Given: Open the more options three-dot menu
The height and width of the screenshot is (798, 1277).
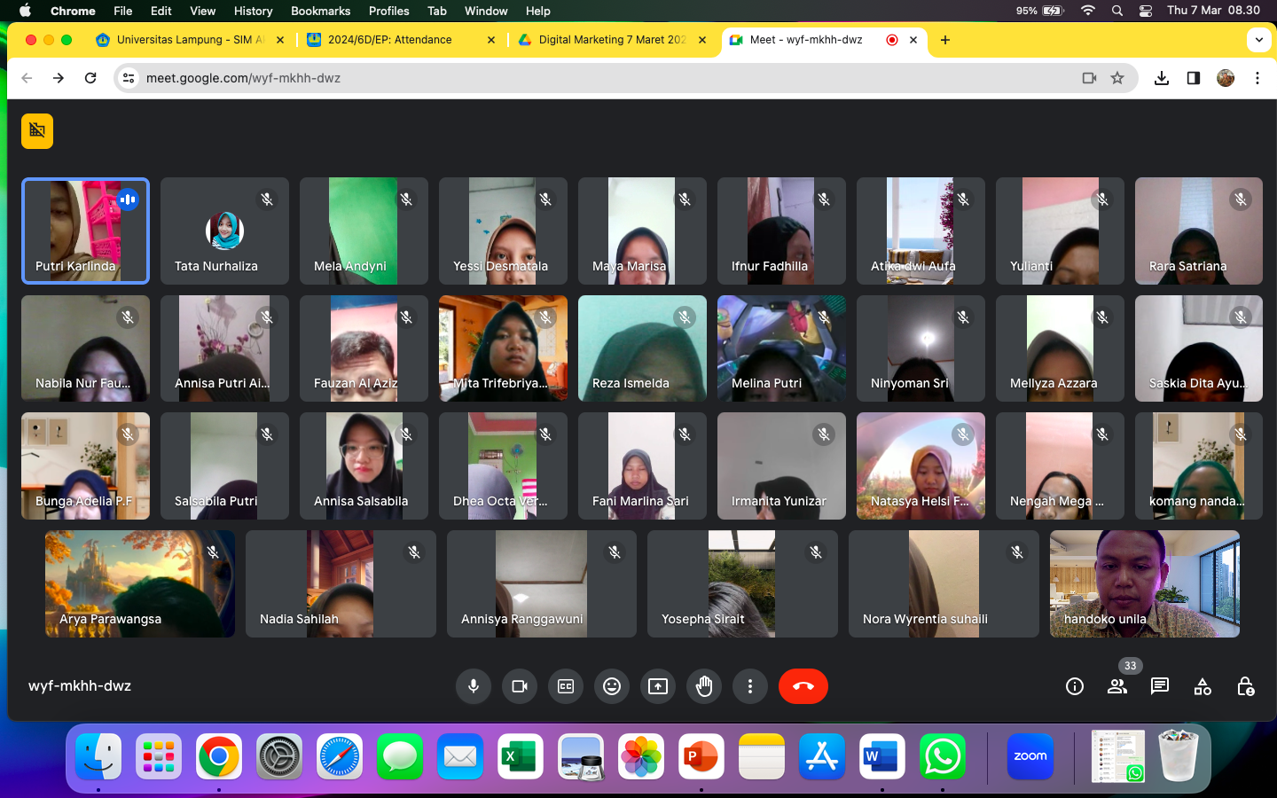Looking at the screenshot, I should tap(750, 686).
